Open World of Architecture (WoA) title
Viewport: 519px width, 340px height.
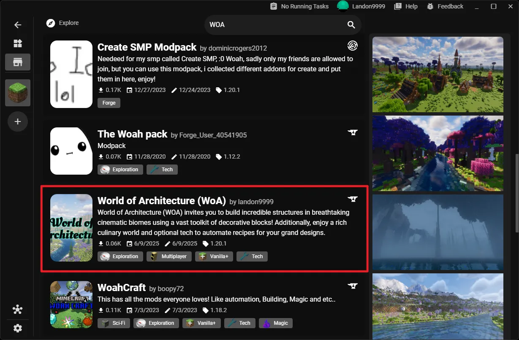pos(161,200)
